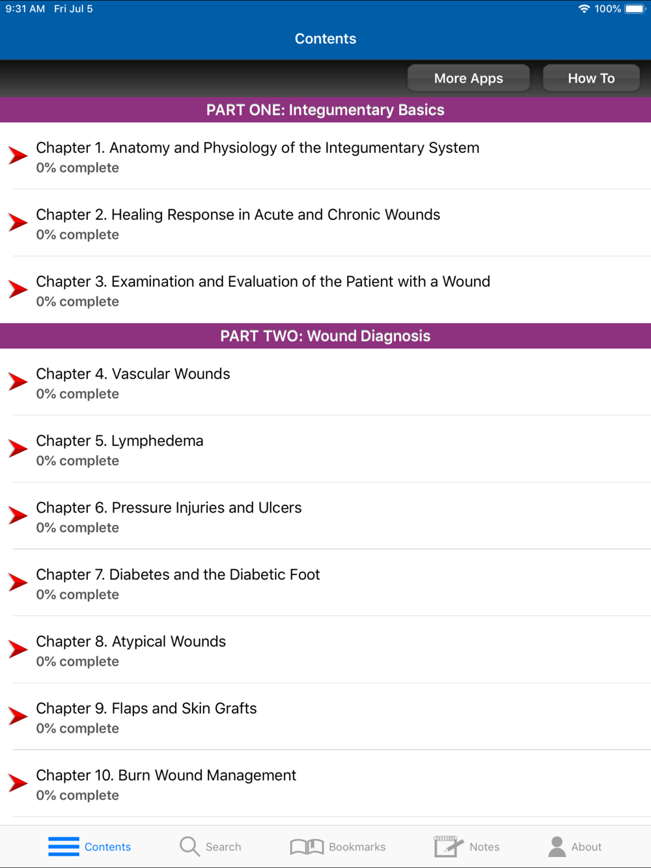Open Chapter 5. Lymphedema
Screen dimensions: 651x868
(x=325, y=449)
